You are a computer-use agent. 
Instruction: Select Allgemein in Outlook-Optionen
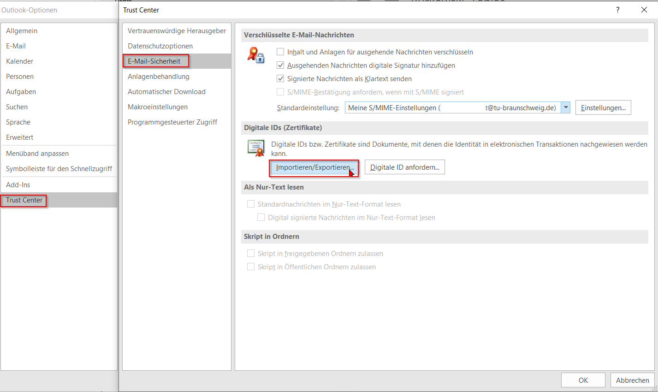[x=59, y=31]
